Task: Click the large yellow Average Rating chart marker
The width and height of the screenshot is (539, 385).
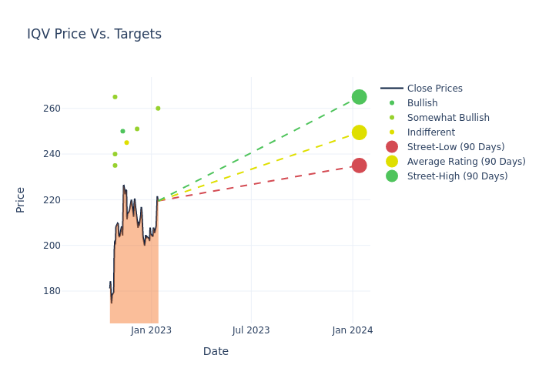Action: (x=359, y=132)
